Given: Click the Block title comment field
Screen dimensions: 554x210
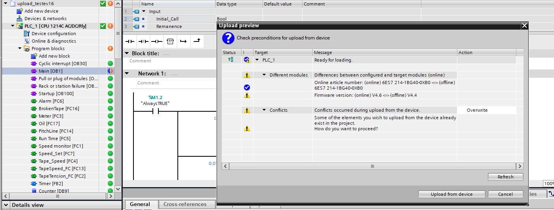Looking at the screenshot, I should pyautogui.click(x=172, y=61).
